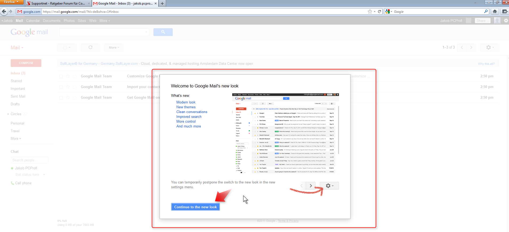
Task: Open a new tab with plus button
Action: click(162, 3)
